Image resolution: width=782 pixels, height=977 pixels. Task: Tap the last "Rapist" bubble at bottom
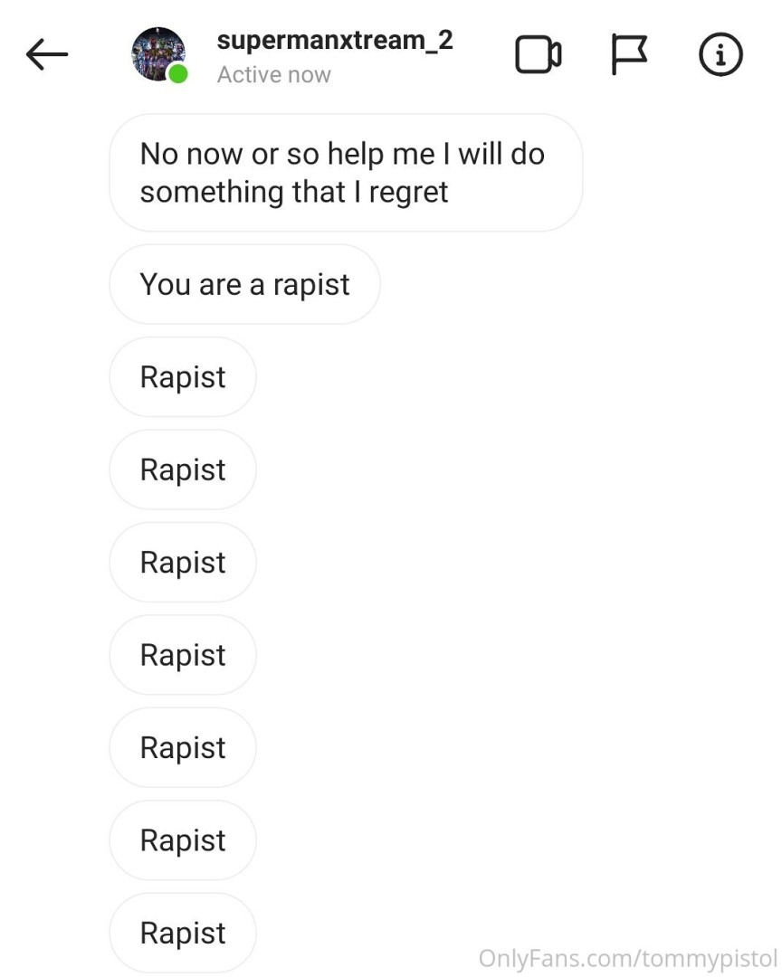point(183,933)
